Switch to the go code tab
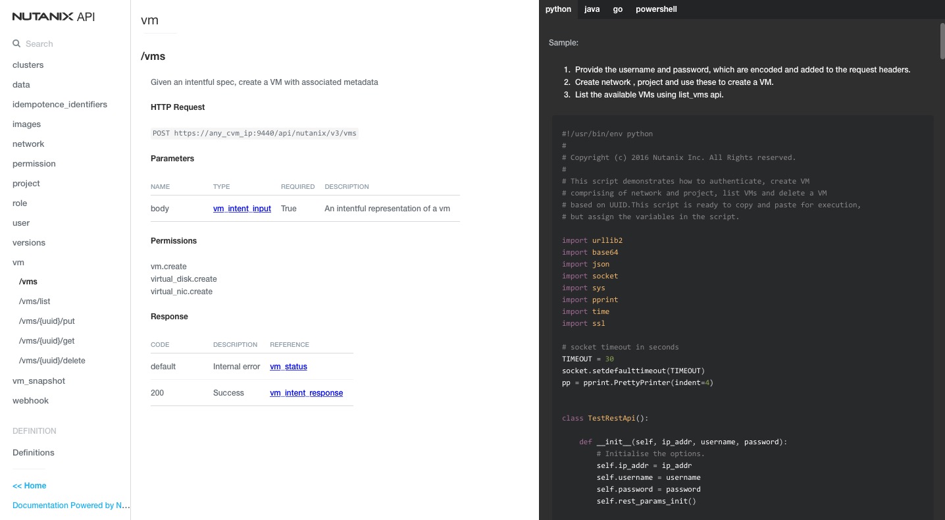Viewport: 945px width, 520px height. 618,9
